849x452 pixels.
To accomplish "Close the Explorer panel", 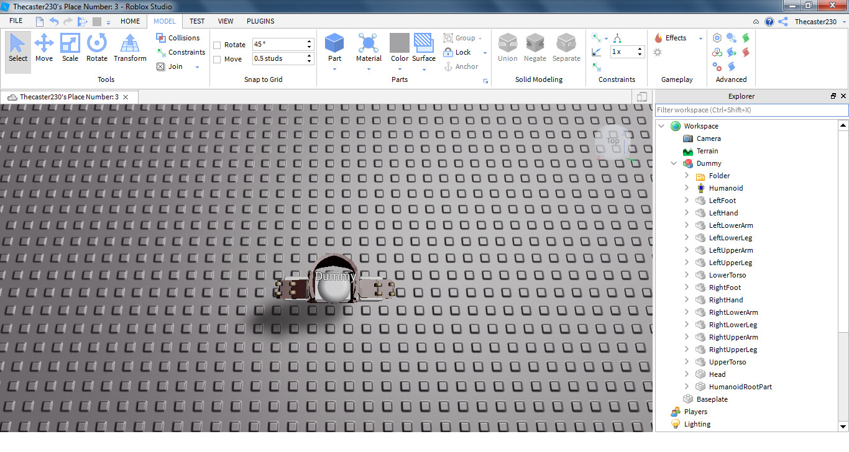I will [x=843, y=96].
